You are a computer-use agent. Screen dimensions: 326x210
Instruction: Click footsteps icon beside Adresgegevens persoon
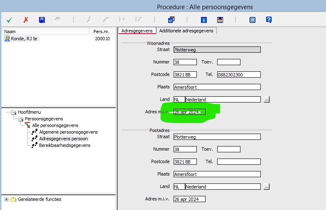[34, 139]
